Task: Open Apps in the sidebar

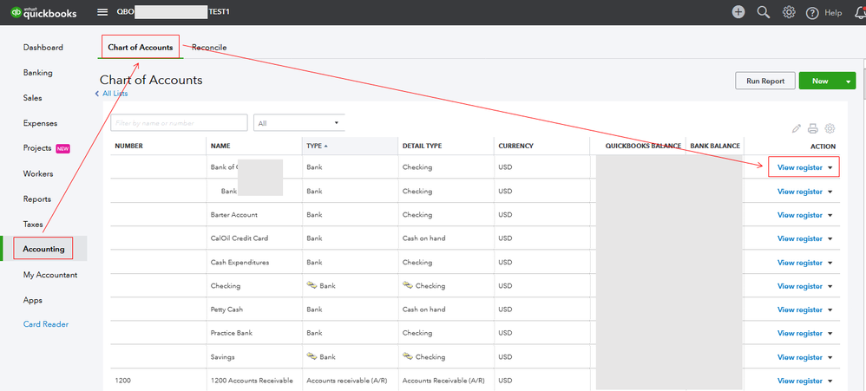Action: (33, 300)
